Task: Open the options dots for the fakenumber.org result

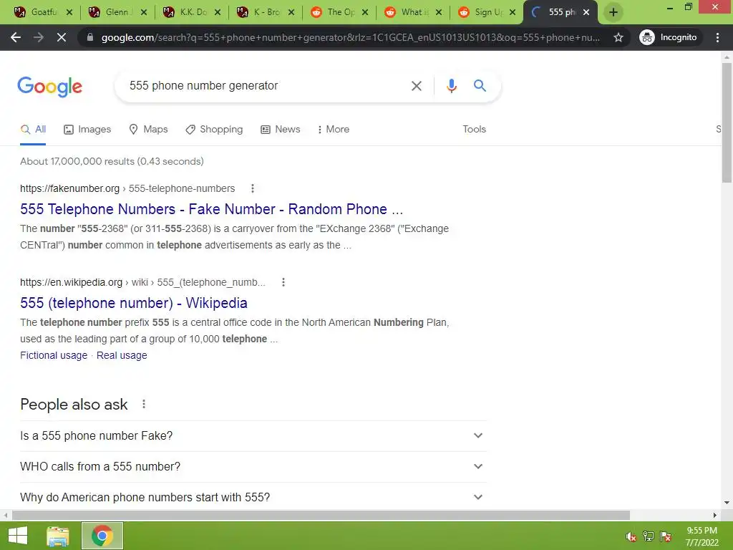Action: 253,188
